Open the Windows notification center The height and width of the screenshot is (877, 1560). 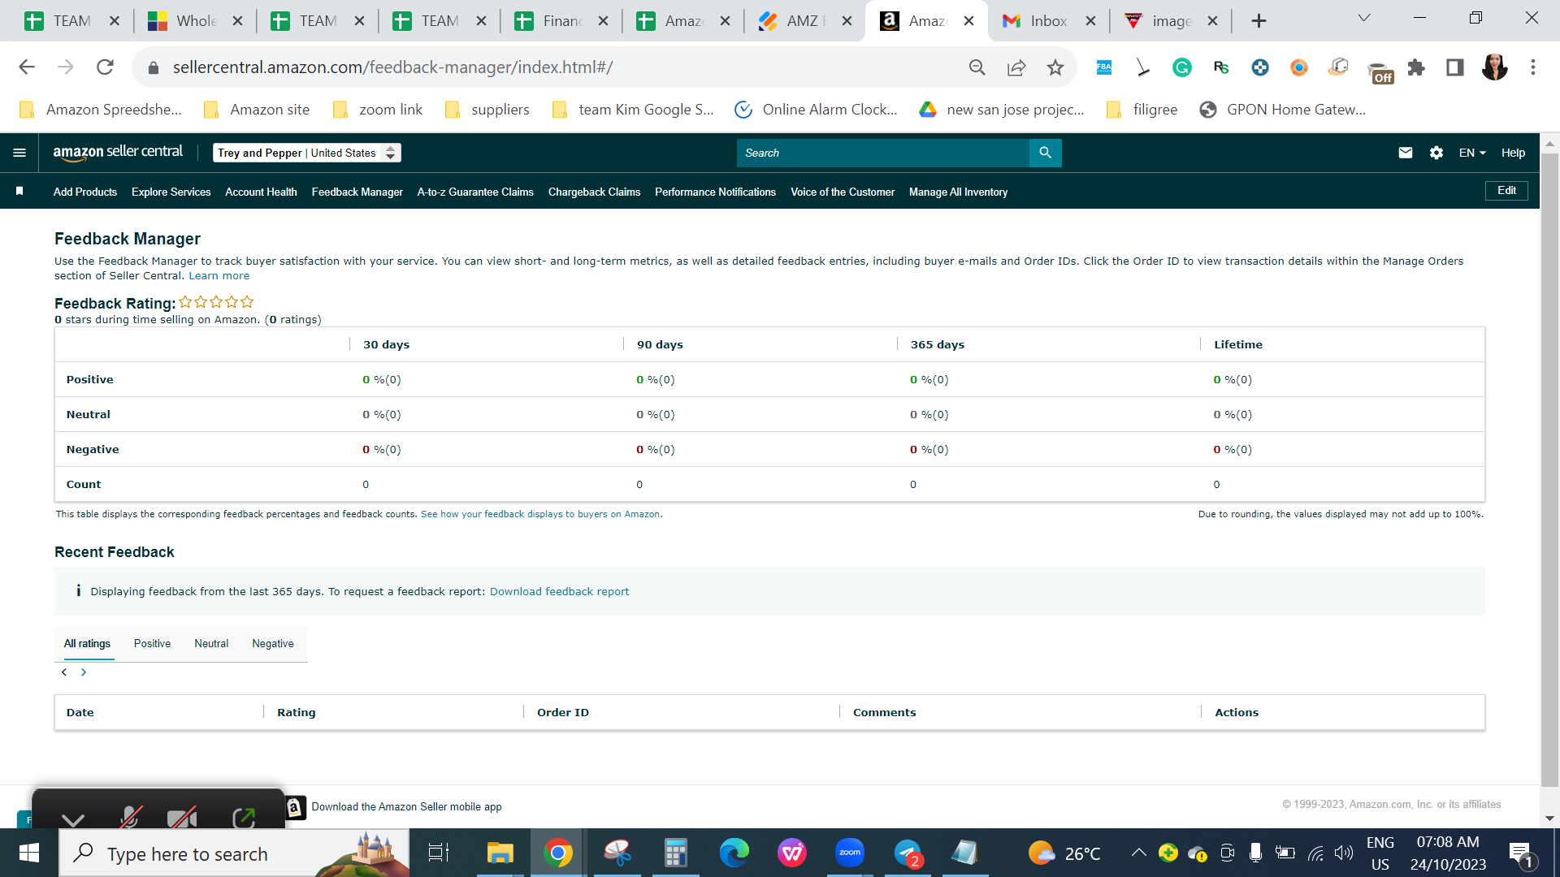(x=1521, y=853)
